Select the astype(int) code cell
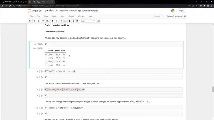This screenshot has height=120, width=214. coord(113,108)
